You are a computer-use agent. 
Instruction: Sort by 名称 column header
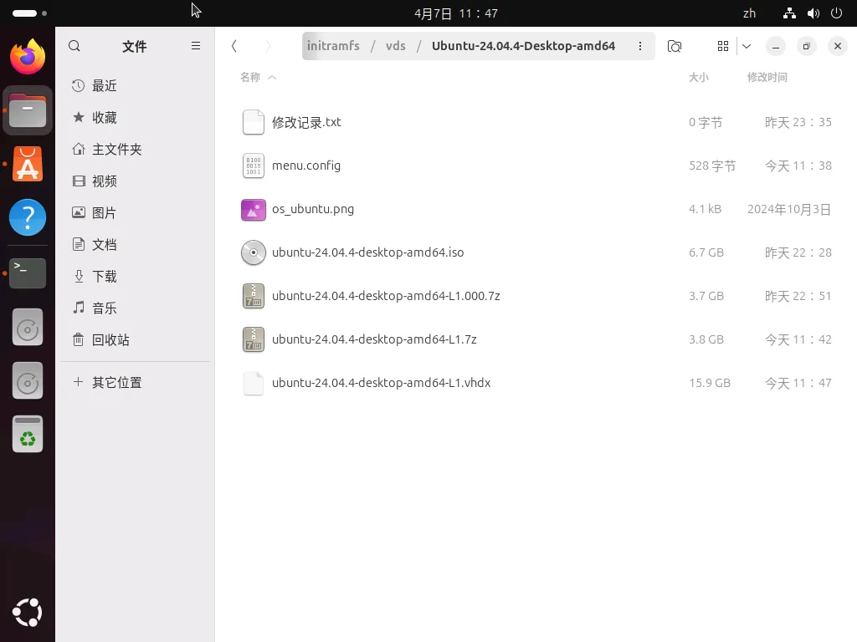point(258,77)
